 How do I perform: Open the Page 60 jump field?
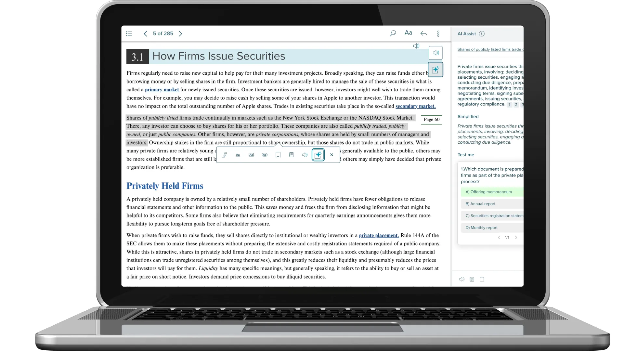[x=432, y=119]
